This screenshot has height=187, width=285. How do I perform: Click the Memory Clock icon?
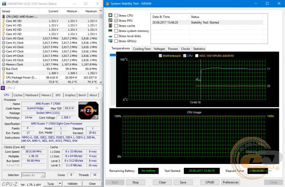4,64
